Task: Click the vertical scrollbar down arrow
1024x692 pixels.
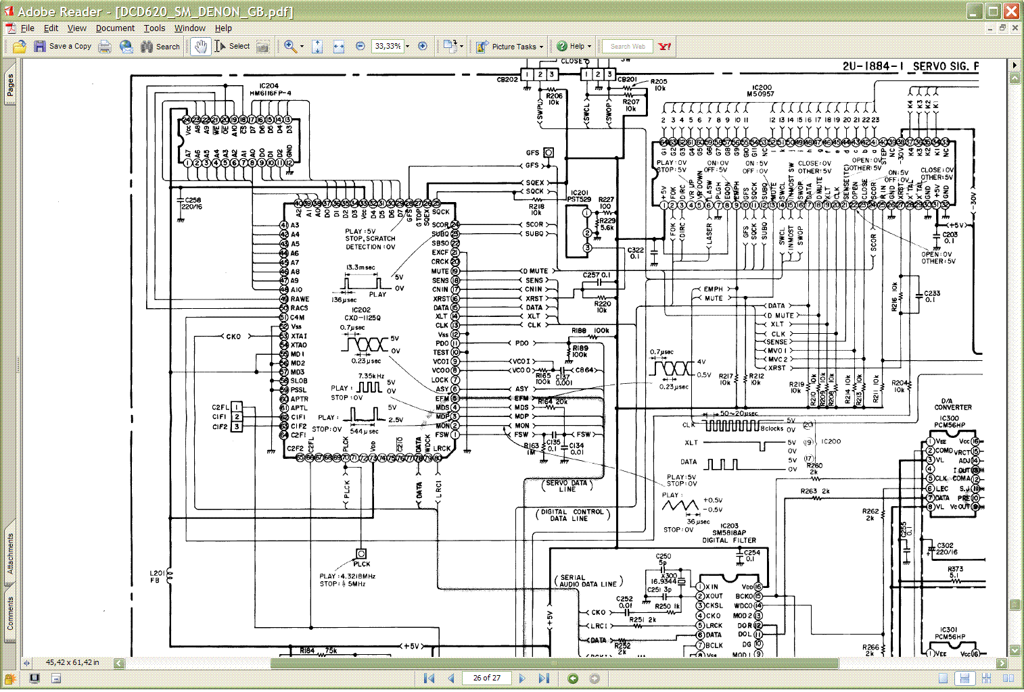Action: [1015, 650]
